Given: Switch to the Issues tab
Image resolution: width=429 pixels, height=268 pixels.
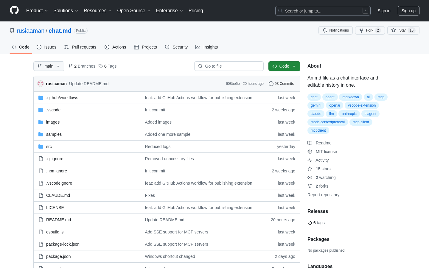Looking at the screenshot, I should click(x=46, y=47).
